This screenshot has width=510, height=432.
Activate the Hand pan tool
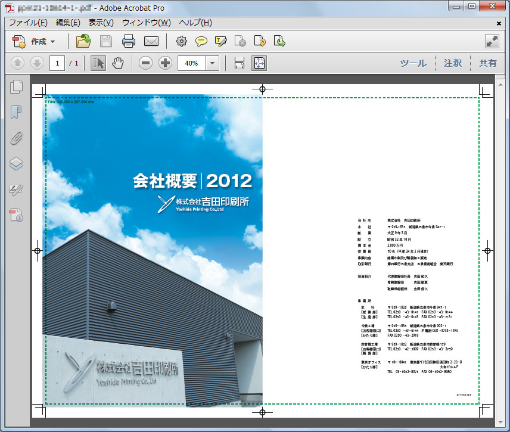118,63
